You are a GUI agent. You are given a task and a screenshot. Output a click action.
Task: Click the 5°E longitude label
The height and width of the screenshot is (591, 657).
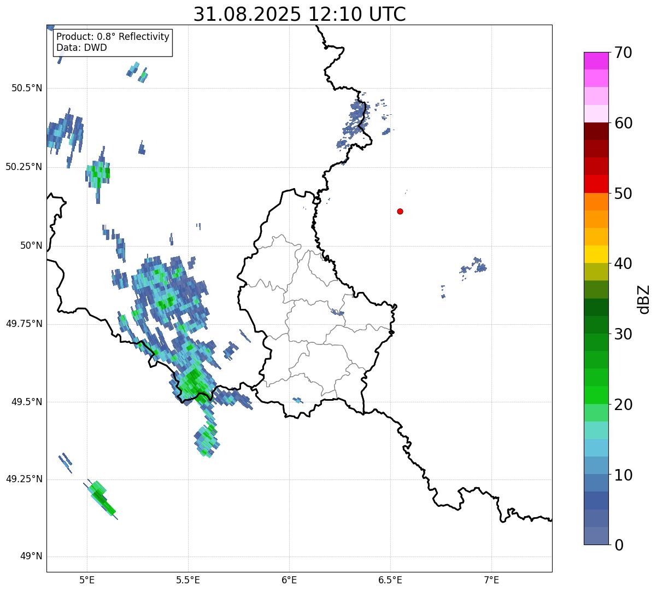(x=87, y=580)
